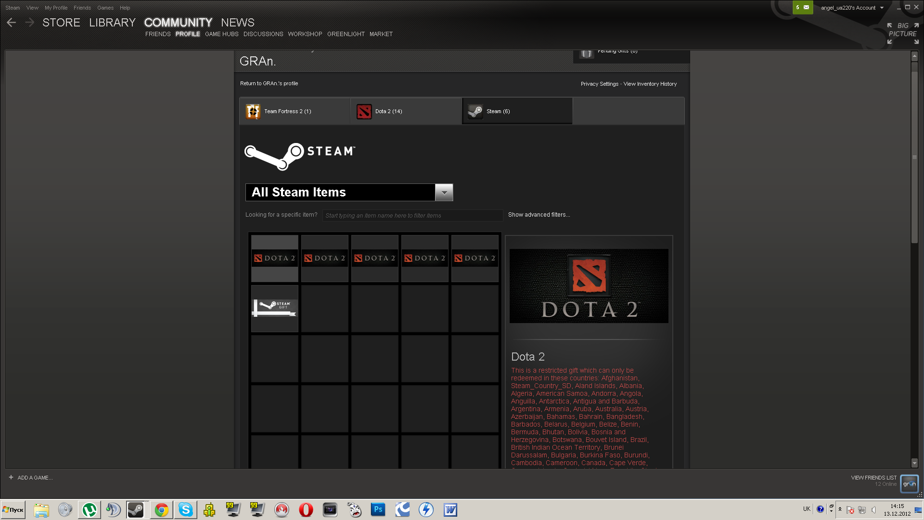This screenshot has height=520, width=924.
Task: Open GAME HUBS page
Action: 222,34
